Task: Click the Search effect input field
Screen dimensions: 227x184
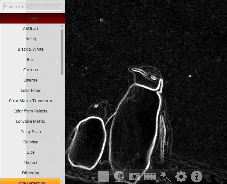Action: pos(33,6)
